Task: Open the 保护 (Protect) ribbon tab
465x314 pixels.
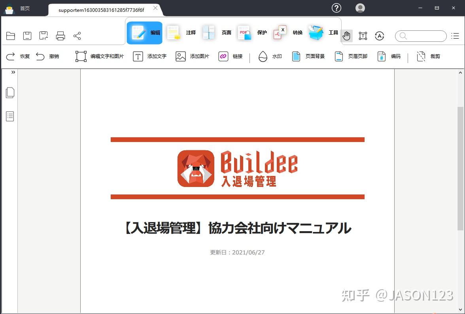Action: [252, 33]
